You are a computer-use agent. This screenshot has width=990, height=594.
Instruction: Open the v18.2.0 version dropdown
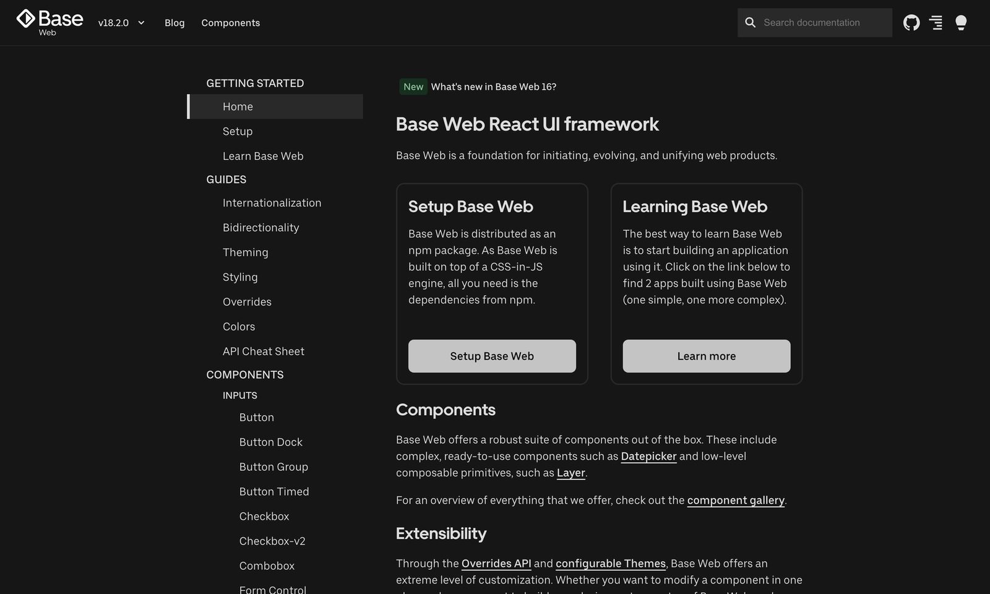pyautogui.click(x=121, y=23)
